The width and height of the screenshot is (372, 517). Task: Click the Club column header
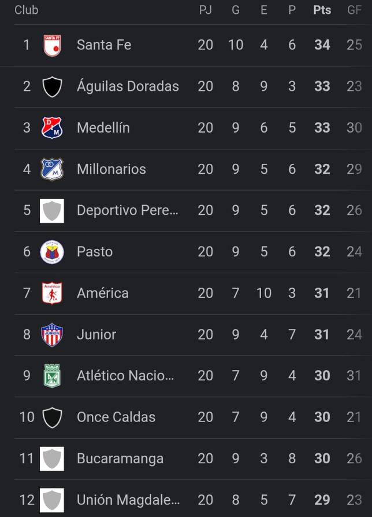coord(27,10)
